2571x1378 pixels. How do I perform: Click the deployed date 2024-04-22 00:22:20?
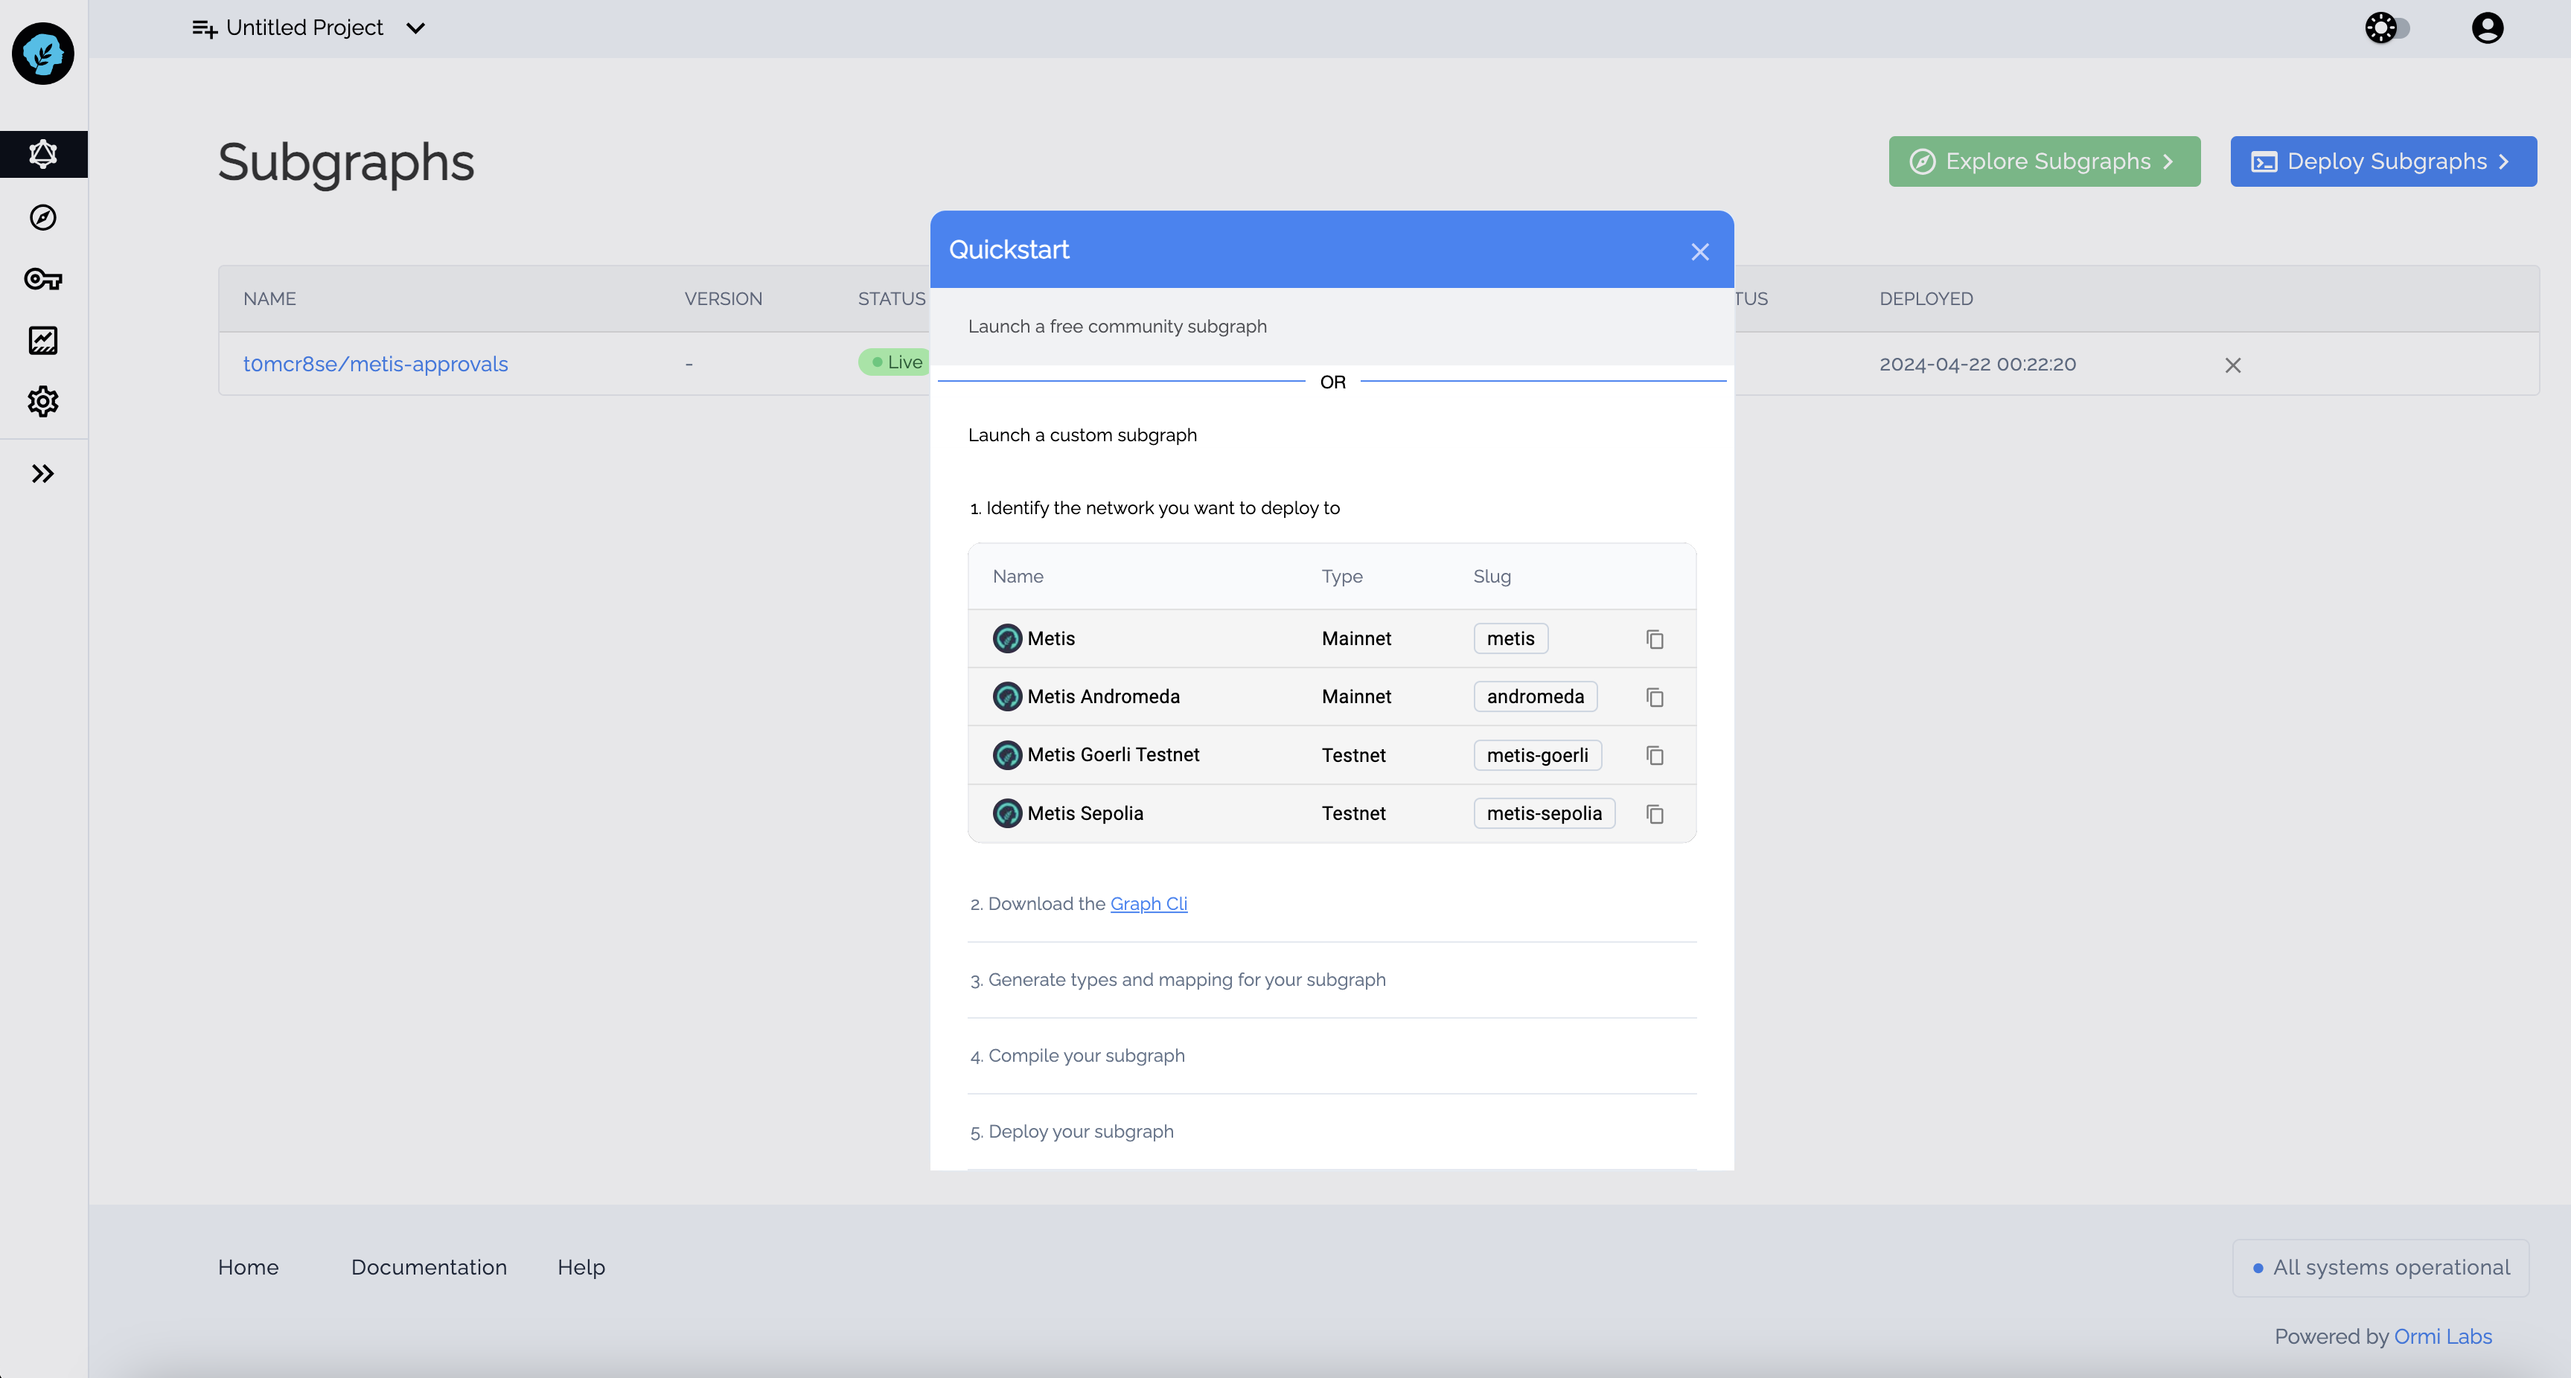coord(1977,364)
